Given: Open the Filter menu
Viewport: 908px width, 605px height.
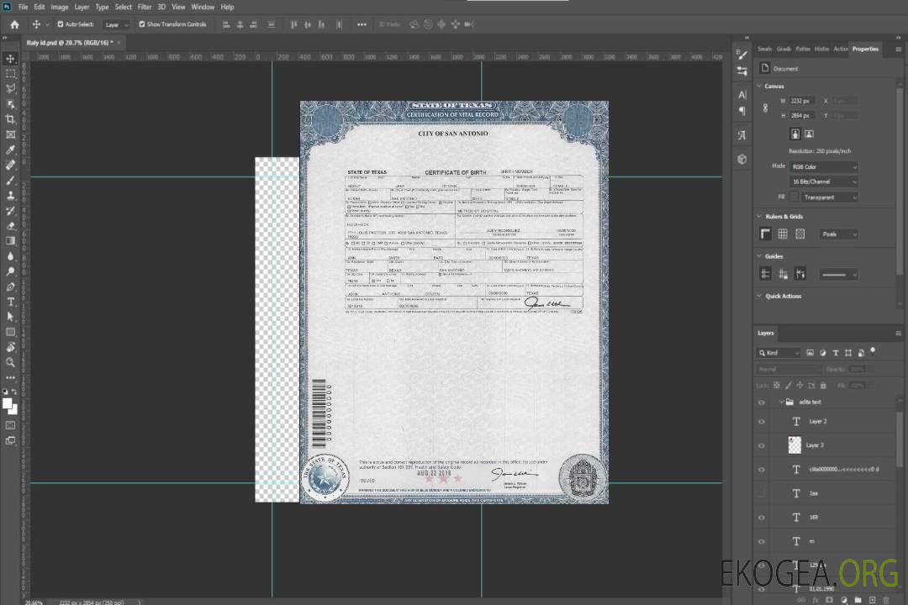Looking at the screenshot, I should click(x=145, y=7).
